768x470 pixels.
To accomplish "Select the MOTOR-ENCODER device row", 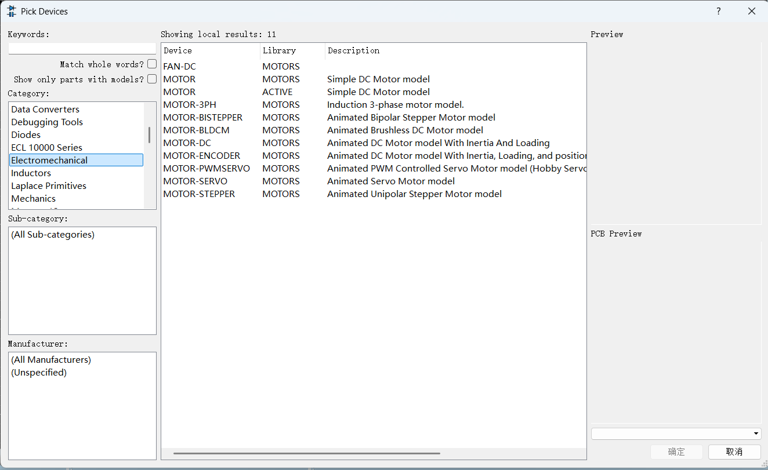I will (374, 155).
